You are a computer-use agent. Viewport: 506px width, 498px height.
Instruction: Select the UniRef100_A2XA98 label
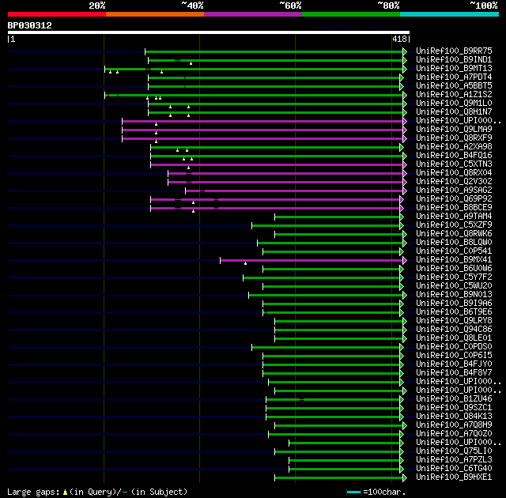(x=454, y=147)
